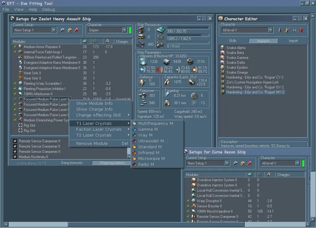This screenshot has height=228, width=316.
Task: Uncheck the first Remote Sensor Dampener II effect
Action: (15, 141)
